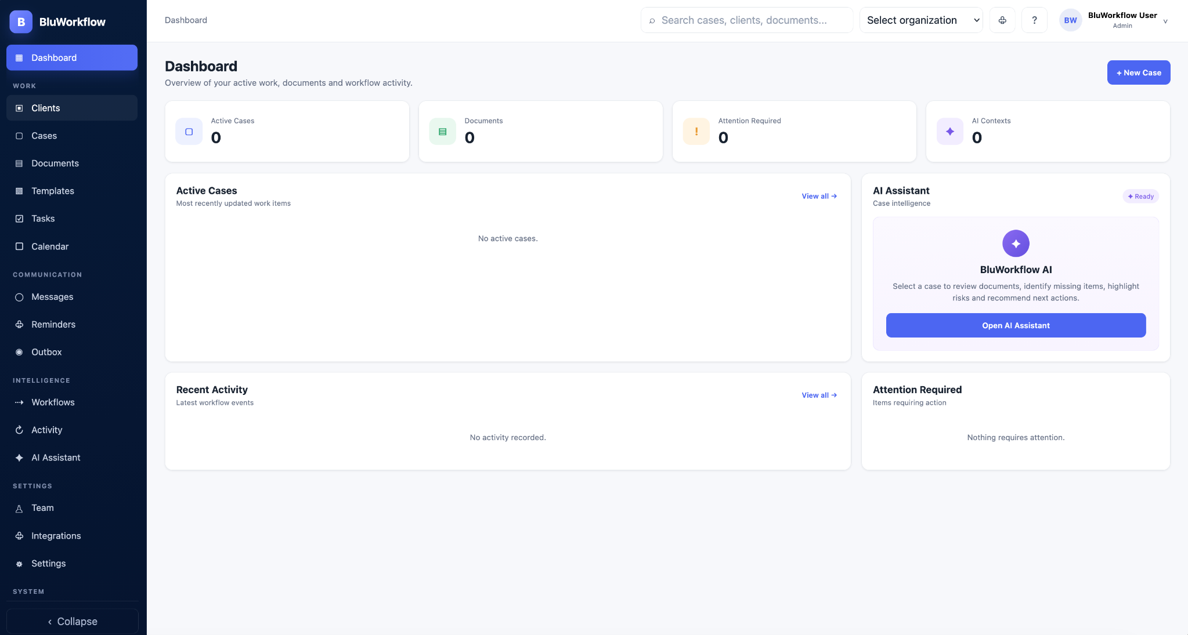
Task: Click the help question mark icon
Action: click(x=1034, y=20)
